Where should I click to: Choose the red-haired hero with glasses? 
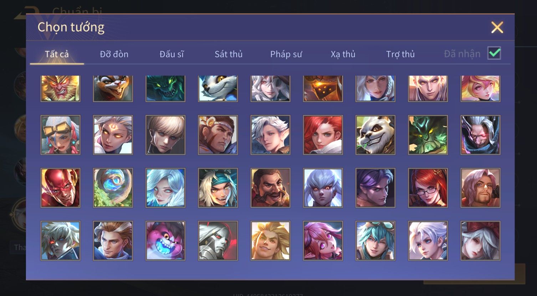click(x=428, y=188)
